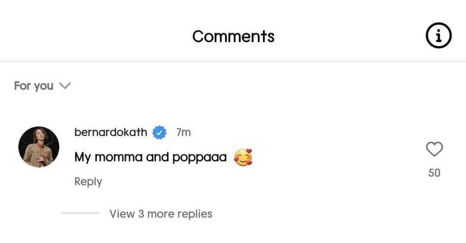Screen dimensions: 466x243
Task: Click the line beside View 3 more replies
Action: coord(80,213)
